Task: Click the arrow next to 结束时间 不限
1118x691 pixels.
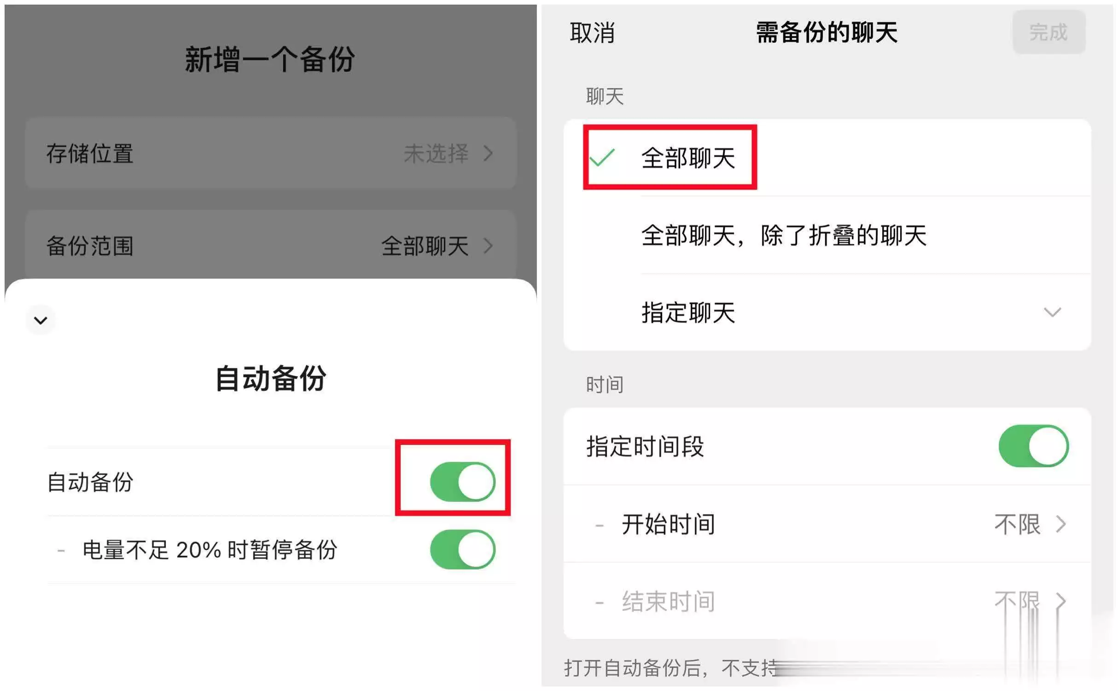Action: (x=1060, y=601)
